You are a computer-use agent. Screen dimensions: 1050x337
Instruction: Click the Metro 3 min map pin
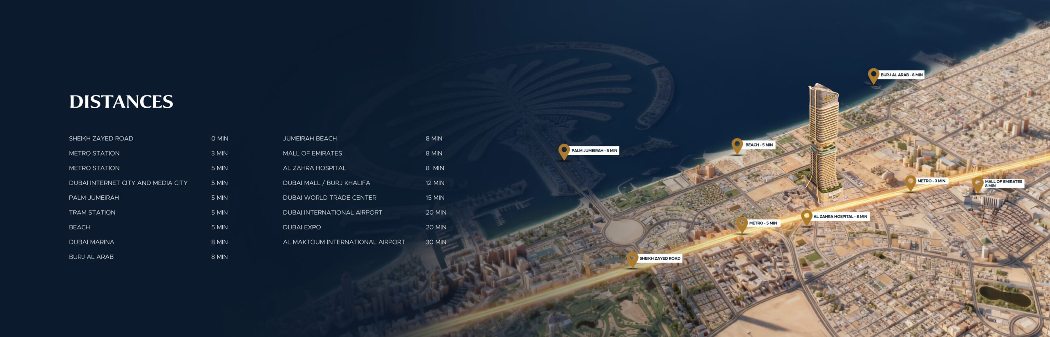coord(910,182)
